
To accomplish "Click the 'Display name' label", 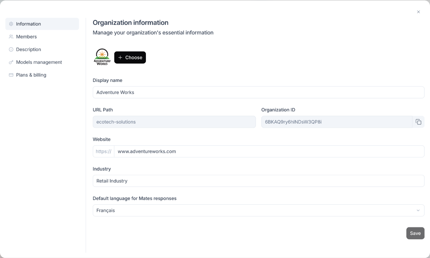I will [x=107, y=80].
